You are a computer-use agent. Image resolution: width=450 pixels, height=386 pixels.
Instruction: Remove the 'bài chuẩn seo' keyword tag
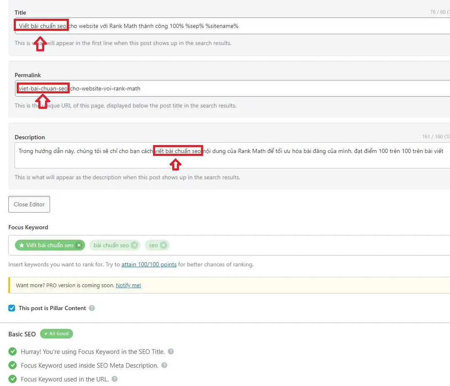tap(134, 245)
